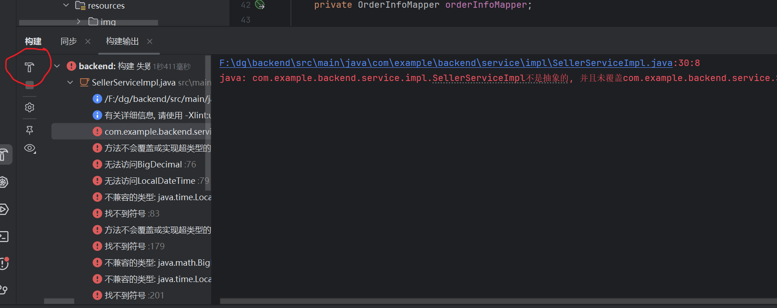Click the SellerServiceImpl.java file icon
Image resolution: width=777 pixels, height=308 pixels.
84,82
